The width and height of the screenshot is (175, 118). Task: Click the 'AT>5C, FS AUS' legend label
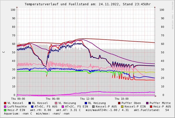click(x=46, y=106)
